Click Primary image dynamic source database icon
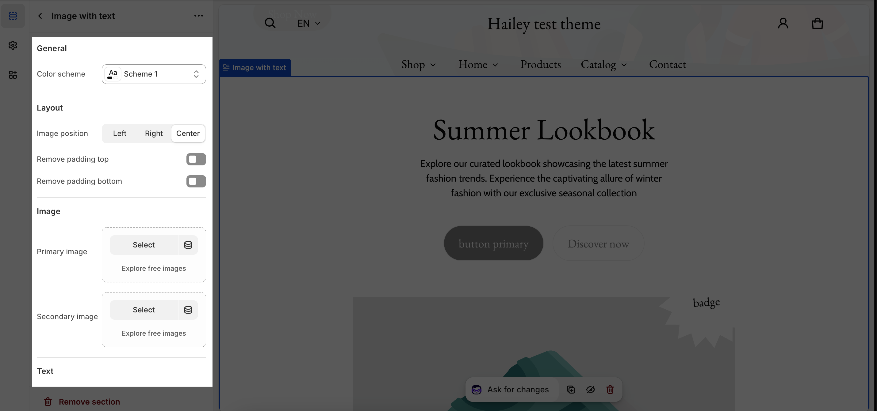Image resolution: width=877 pixels, height=411 pixels. 188,245
